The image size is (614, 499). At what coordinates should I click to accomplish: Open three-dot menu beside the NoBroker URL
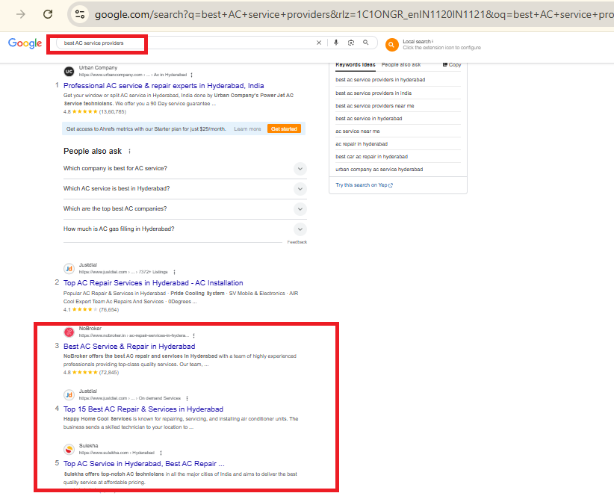(193, 335)
